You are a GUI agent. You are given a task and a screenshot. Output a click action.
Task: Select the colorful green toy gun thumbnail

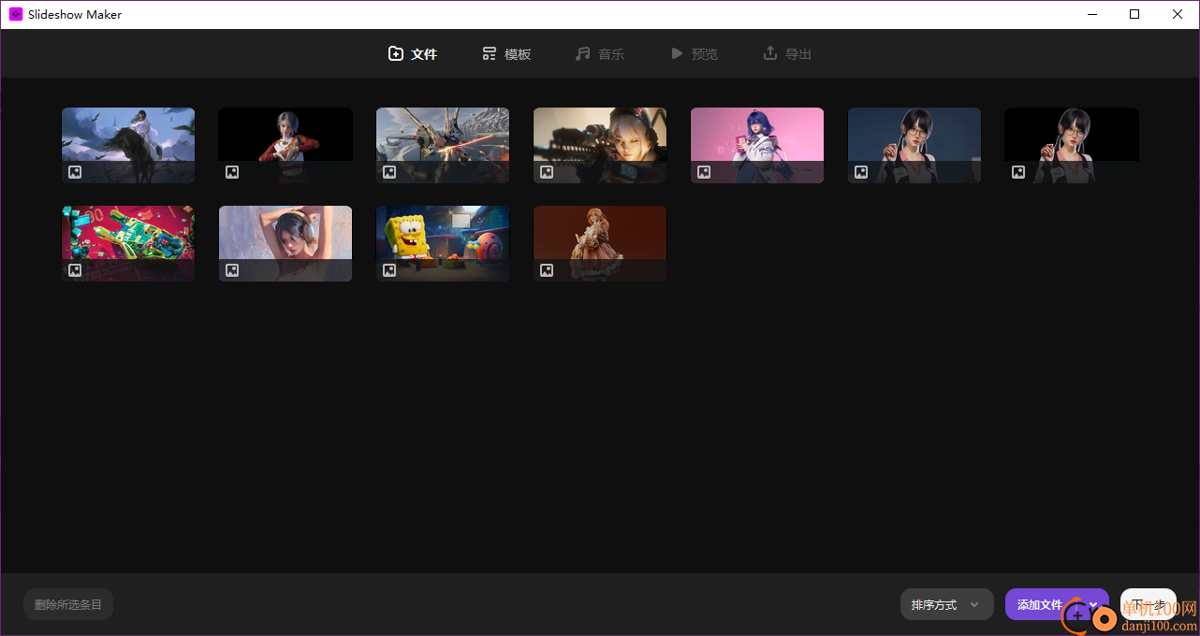[x=128, y=243]
